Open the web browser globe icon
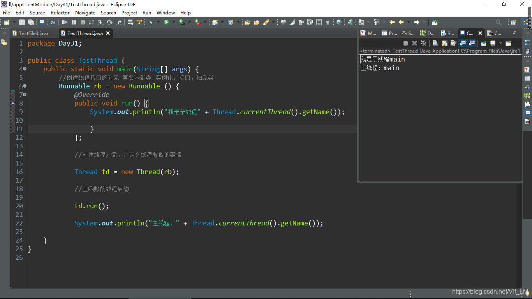Viewport: 532px width, 299px height. 339,22
